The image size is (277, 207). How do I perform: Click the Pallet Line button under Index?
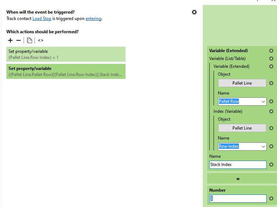[242, 128]
